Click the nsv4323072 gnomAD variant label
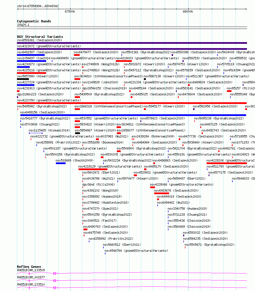 pyautogui.click(x=49, y=46)
